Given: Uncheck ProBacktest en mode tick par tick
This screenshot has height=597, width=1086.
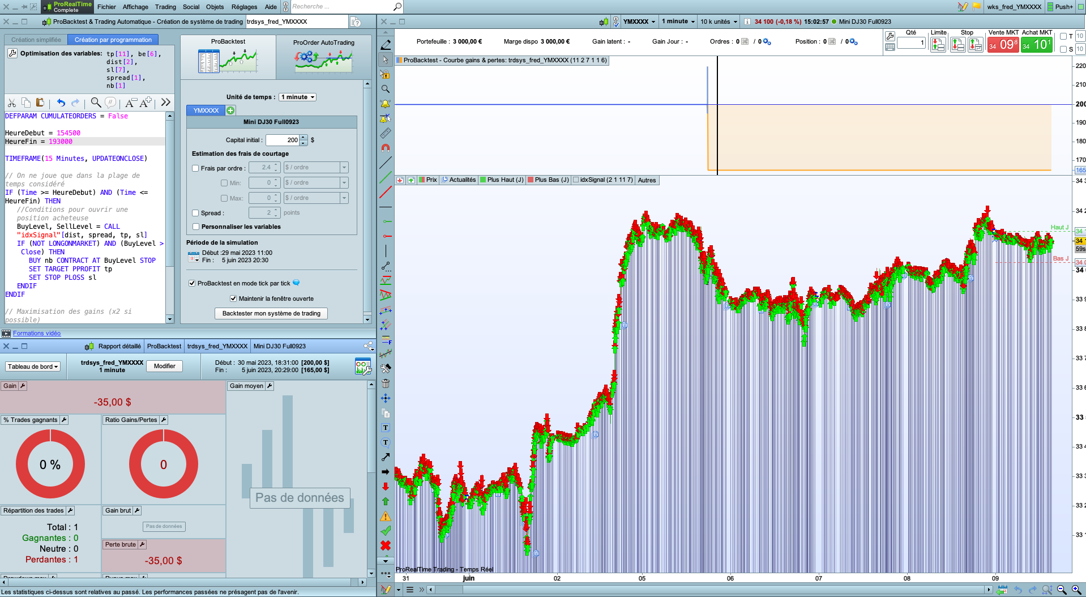Looking at the screenshot, I should pos(192,283).
